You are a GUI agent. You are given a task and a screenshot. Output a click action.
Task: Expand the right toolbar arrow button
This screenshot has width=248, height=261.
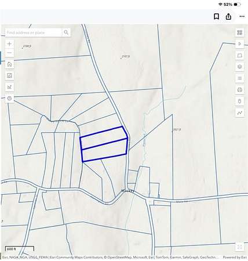(239, 44)
